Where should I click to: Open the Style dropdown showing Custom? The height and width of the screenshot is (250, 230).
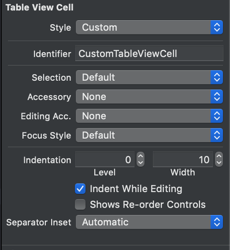click(149, 28)
